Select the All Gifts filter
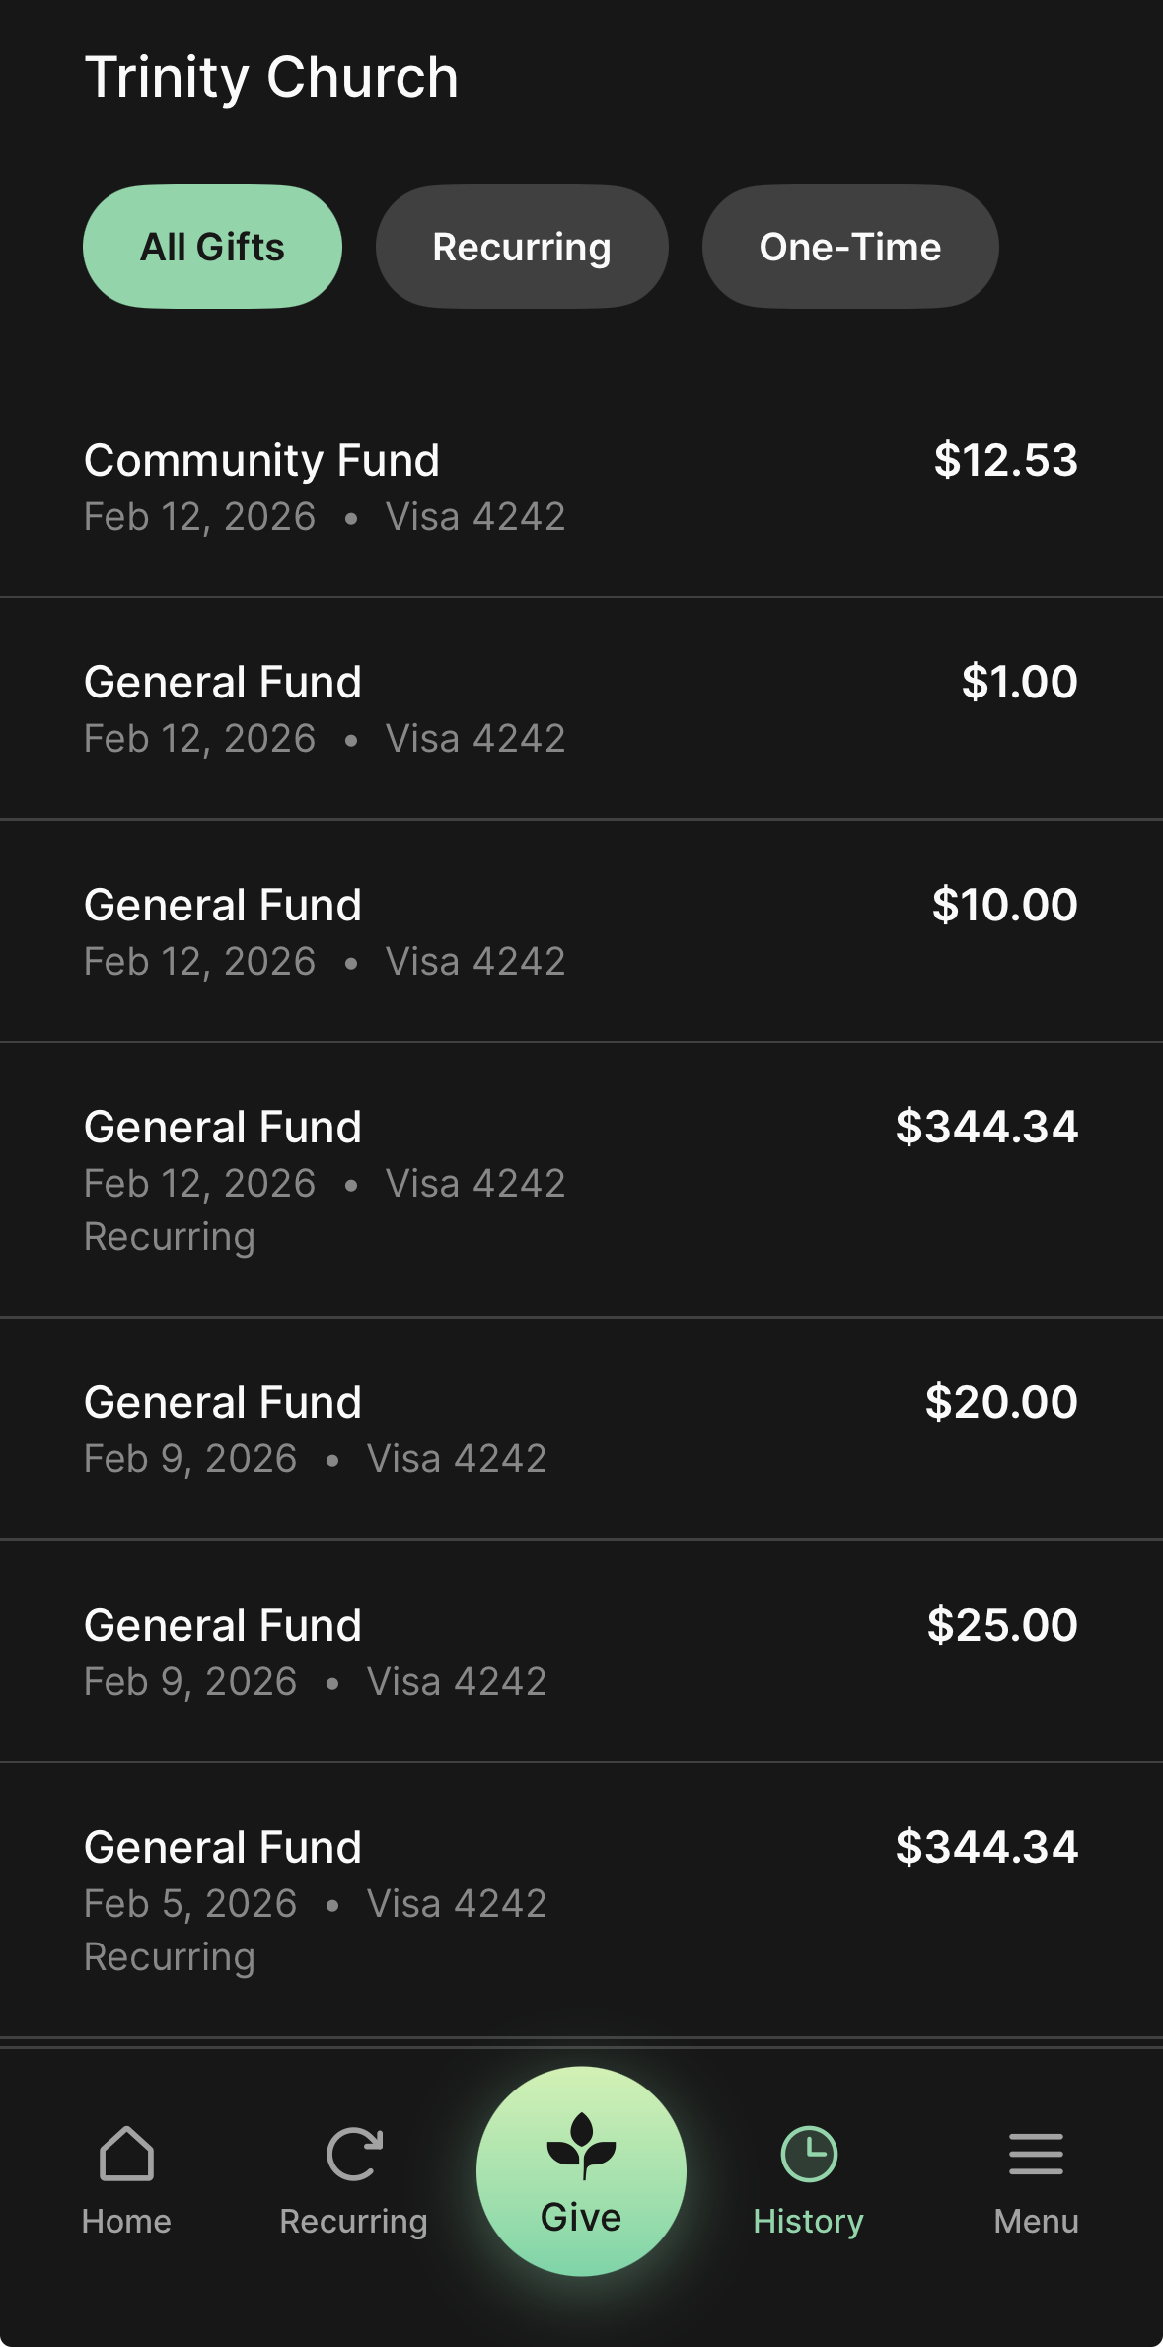 [x=212, y=247]
